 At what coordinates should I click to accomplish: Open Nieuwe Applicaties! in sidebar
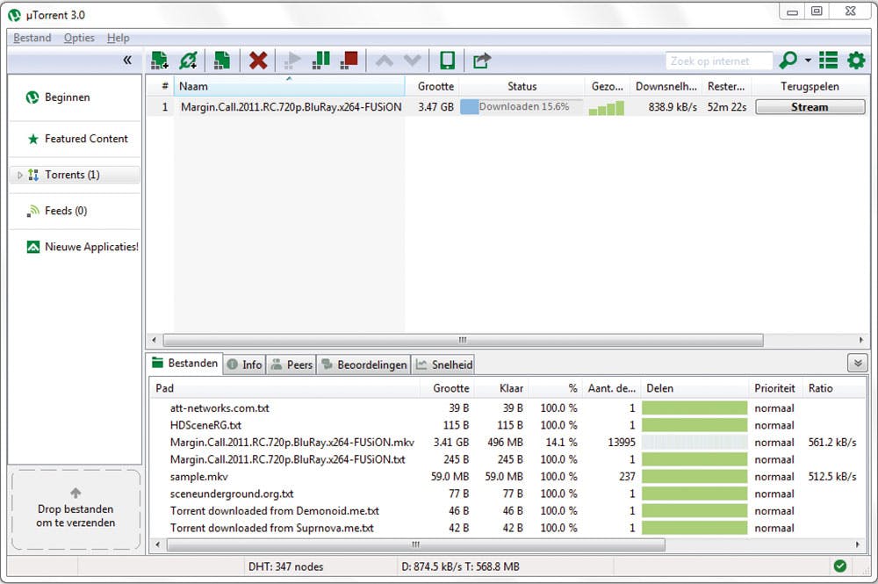point(83,247)
